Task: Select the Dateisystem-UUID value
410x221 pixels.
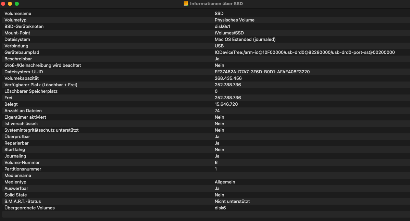Action: tap(262, 72)
